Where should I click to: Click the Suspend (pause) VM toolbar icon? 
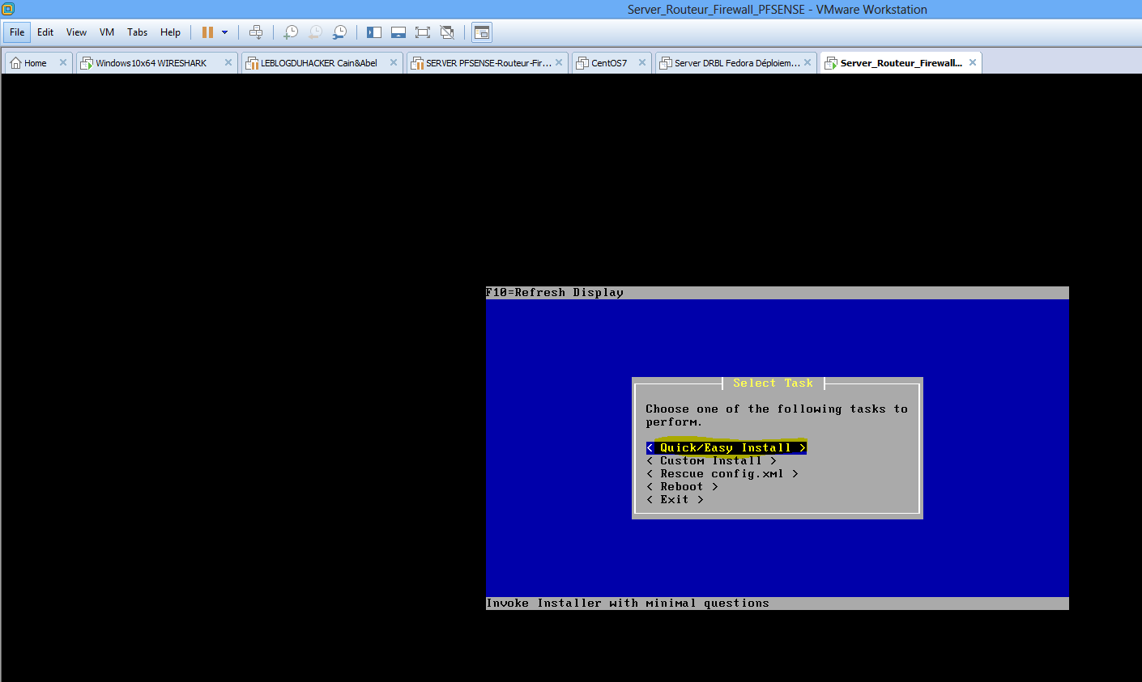pos(207,32)
